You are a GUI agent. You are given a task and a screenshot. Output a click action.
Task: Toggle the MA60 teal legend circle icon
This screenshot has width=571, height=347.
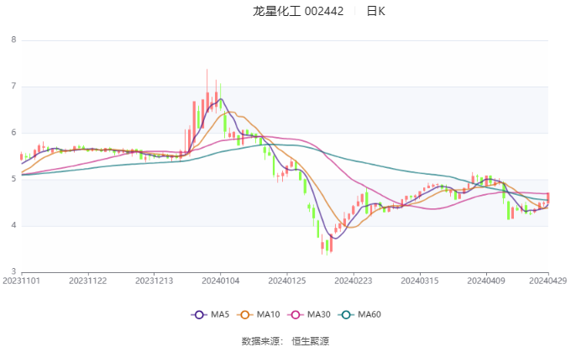pyautogui.click(x=346, y=314)
